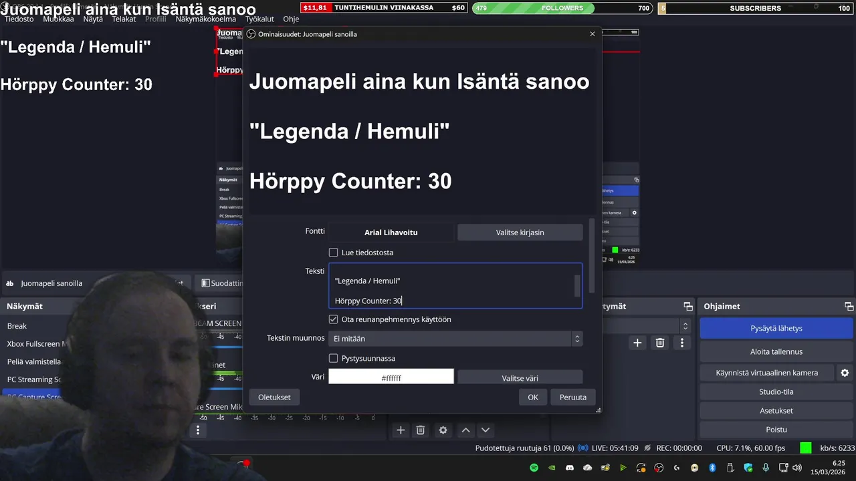Viewport: 856px width, 481px height.
Task: Open the Ohje menu
Action: [x=291, y=19]
